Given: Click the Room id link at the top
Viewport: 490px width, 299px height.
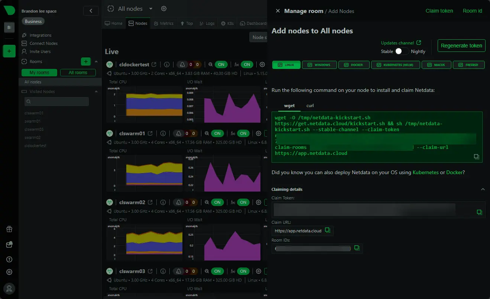Looking at the screenshot, I should click(x=472, y=11).
